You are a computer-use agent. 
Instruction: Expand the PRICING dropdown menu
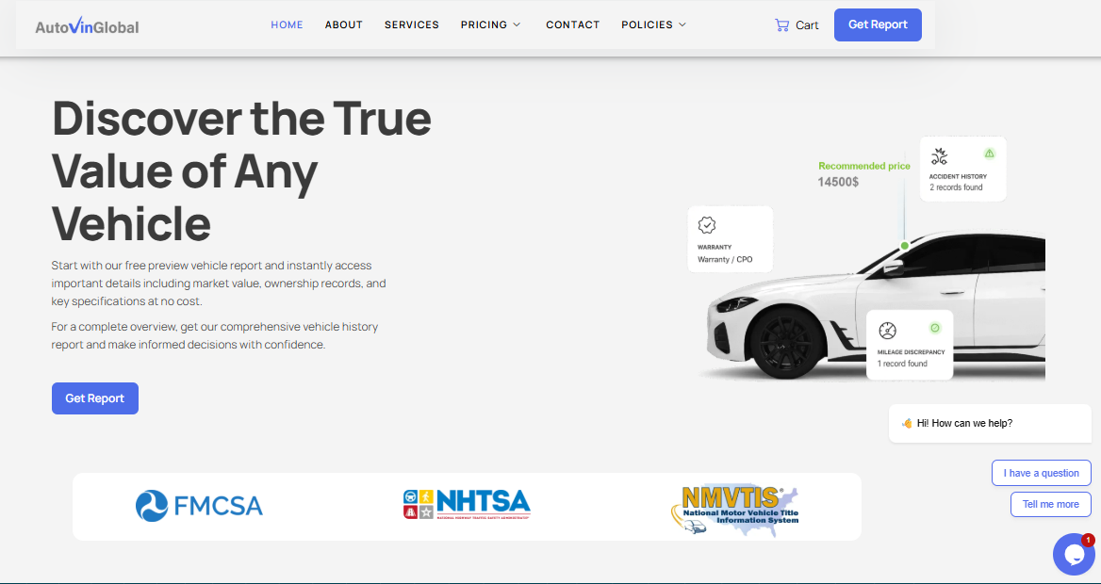(490, 24)
